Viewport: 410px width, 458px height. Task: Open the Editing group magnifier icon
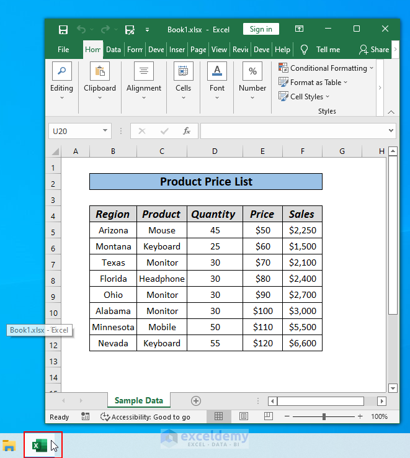tap(62, 71)
